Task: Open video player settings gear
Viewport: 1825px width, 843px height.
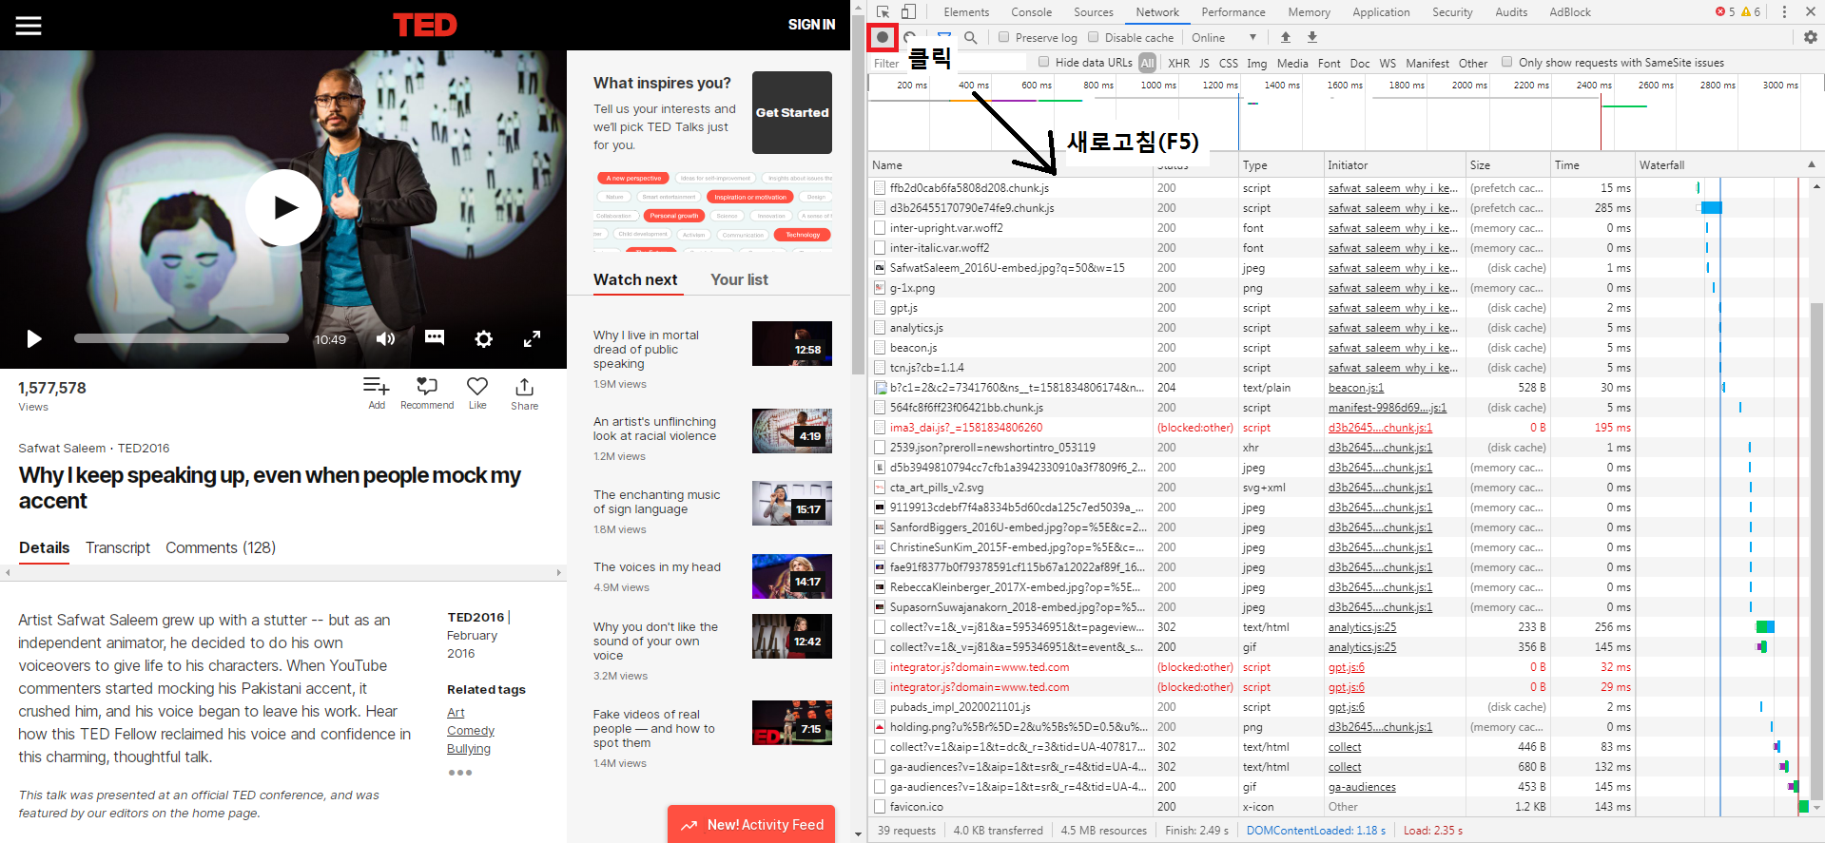Action: coord(483,339)
